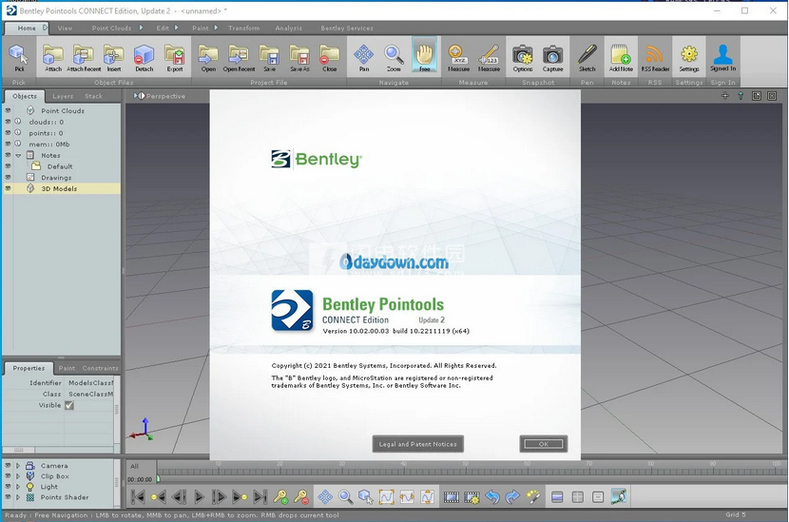Open snapshot Options

click(x=522, y=57)
